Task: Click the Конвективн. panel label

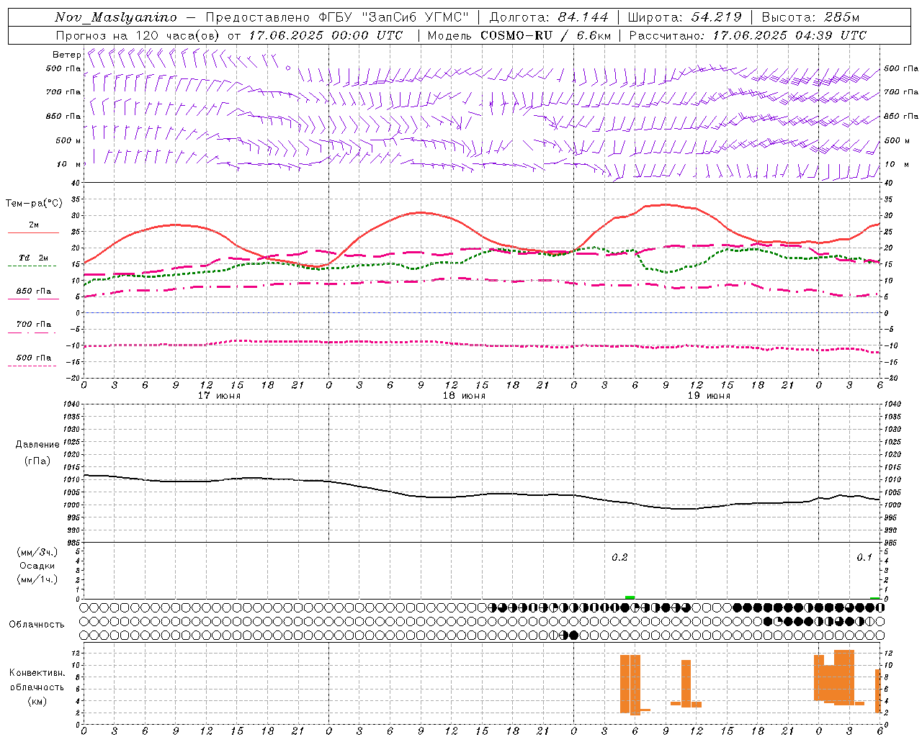Action: pyautogui.click(x=37, y=673)
